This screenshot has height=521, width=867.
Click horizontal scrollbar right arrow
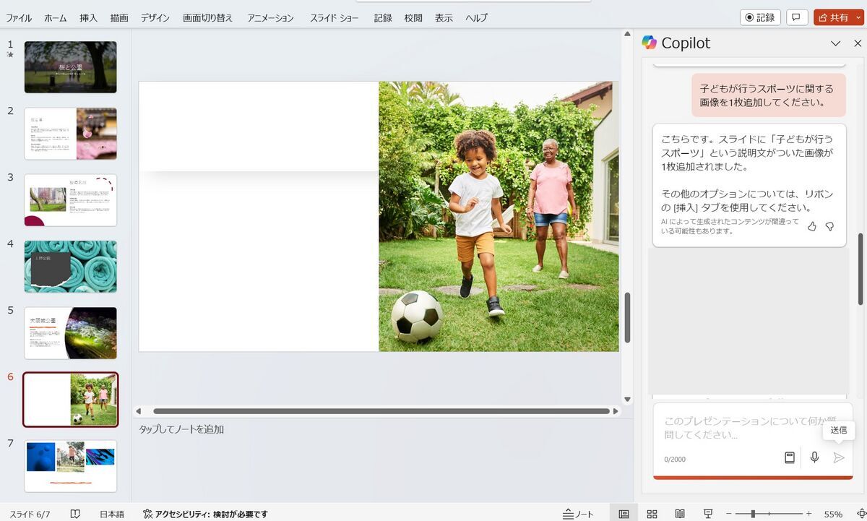point(616,411)
